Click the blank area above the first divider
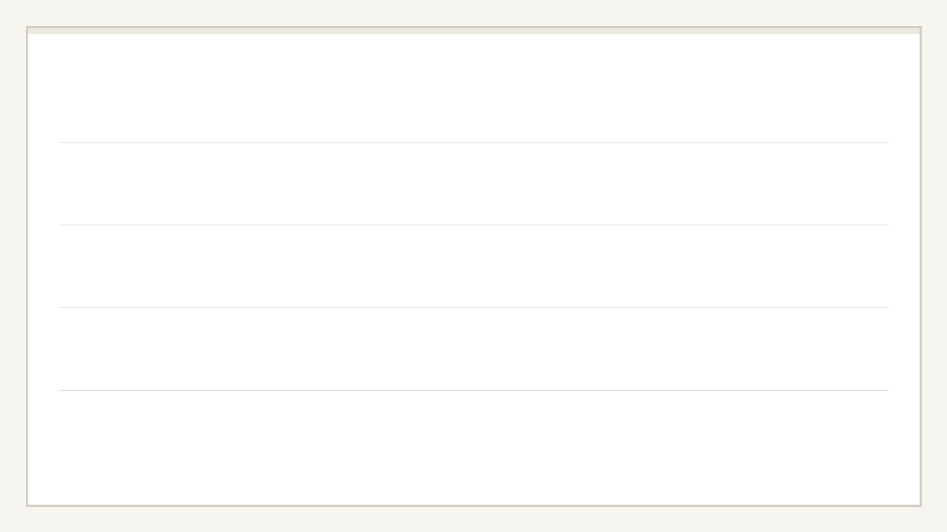The height and width of the screenshot is (532, 947). (473, 89)
